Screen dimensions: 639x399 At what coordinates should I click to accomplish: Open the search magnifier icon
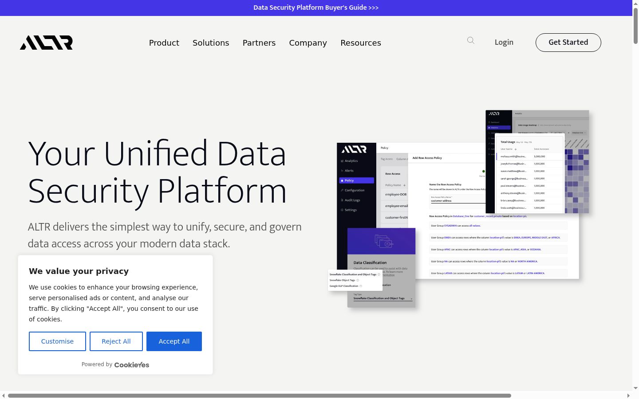[x=471, y=41]
